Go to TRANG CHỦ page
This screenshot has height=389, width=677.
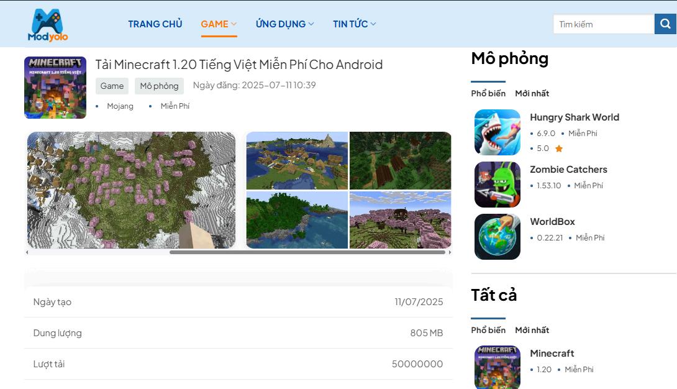pos(155,24)
